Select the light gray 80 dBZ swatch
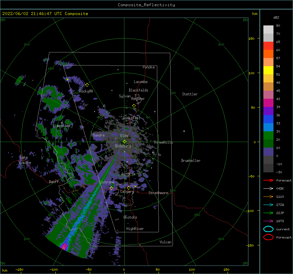This screenshot has height=274, width=293. click(x=268, y=29)
